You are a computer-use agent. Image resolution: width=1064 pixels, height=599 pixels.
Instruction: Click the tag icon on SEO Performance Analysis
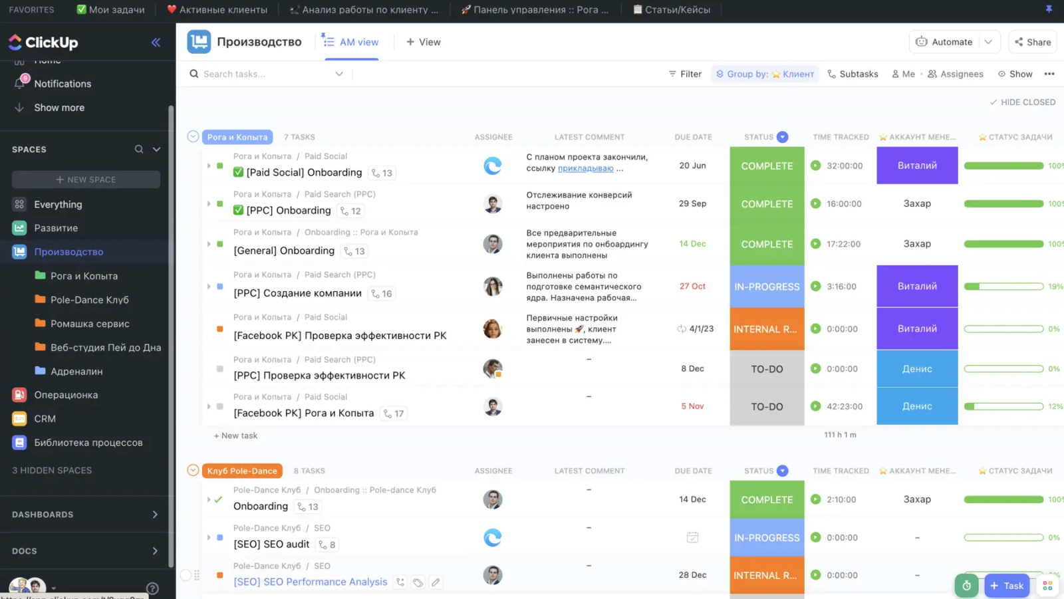pos(418,582)
